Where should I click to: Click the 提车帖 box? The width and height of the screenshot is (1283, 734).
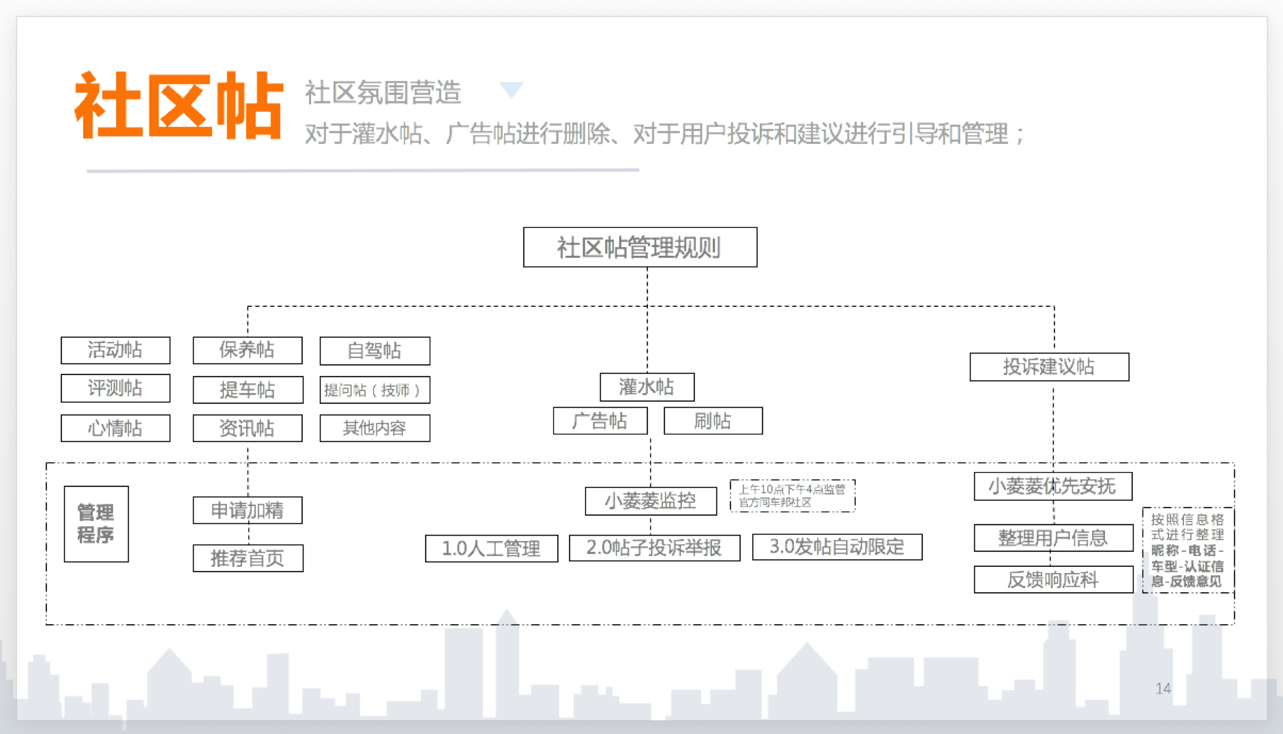[248, 390]
